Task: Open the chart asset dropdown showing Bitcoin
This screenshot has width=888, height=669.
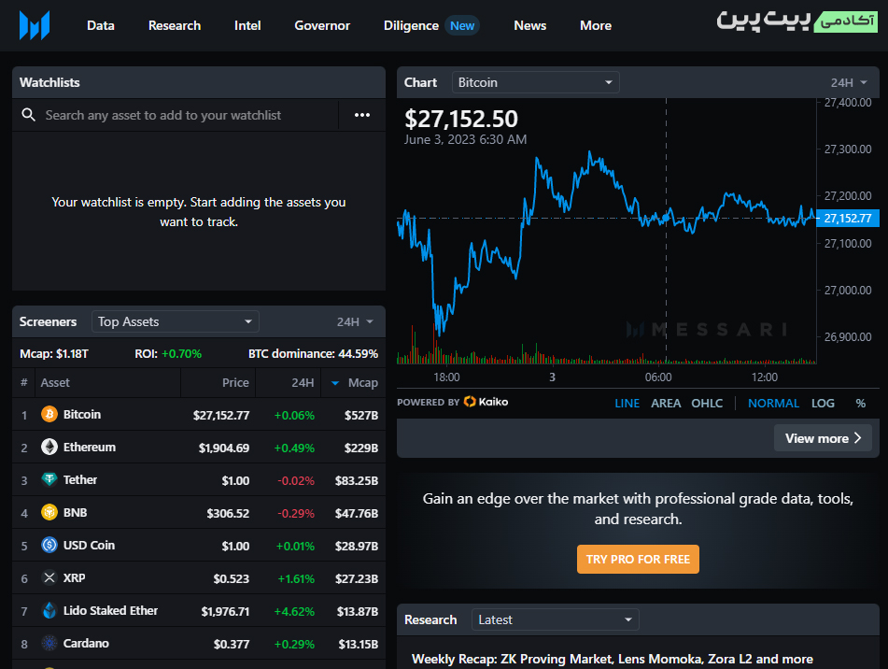Action: (535, 83)
